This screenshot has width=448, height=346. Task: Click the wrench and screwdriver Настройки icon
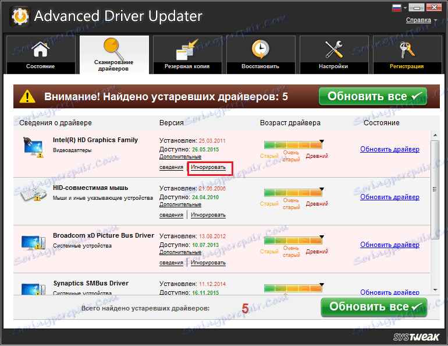coord(333,50)
